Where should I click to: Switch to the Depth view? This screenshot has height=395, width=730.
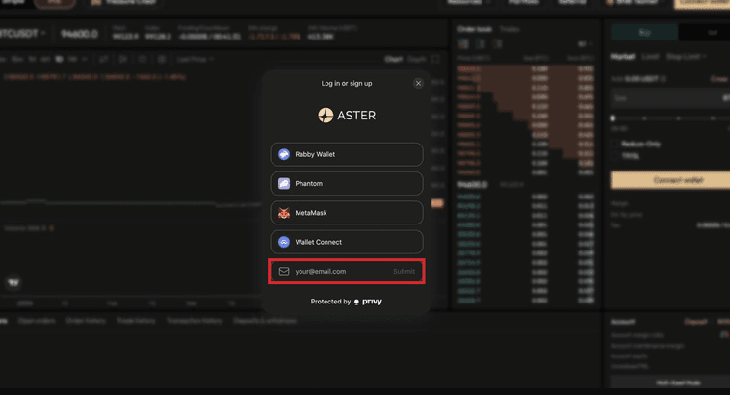pyautogui.click(x=417, y=59)
